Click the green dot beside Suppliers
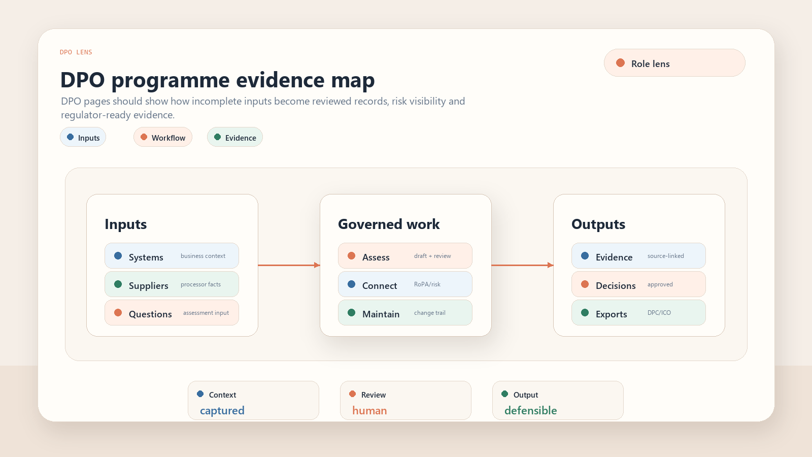The image size is (812, 457). pyautogui.click(x=118, y=284)
